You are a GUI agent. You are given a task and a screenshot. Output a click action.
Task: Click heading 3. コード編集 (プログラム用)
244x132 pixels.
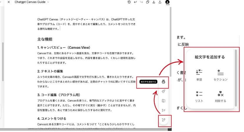tap(59, 95)
